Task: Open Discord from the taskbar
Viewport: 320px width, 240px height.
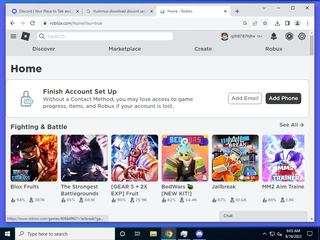Action: click(199, 234)
